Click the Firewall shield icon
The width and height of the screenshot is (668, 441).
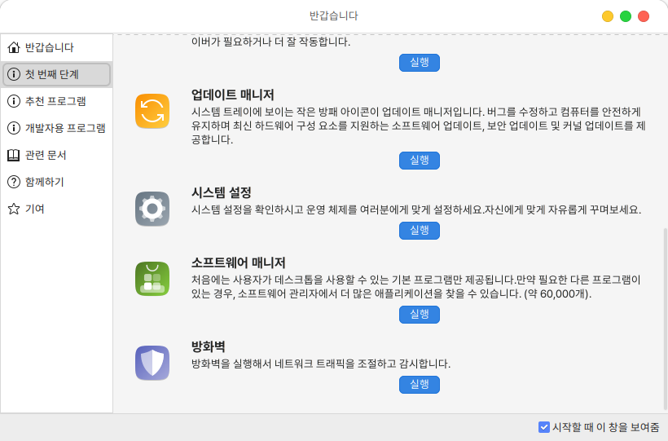pyautogui.click(x=152, y=363)
